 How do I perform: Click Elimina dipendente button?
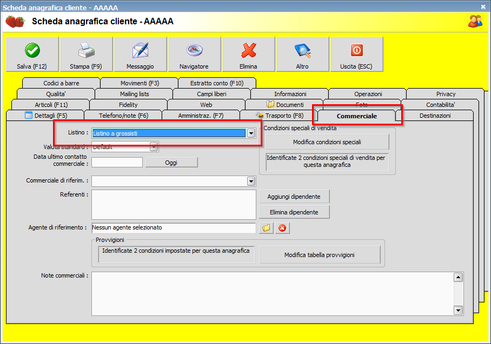click(x=294, y=212)
